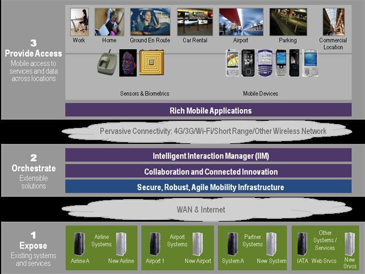This screenshot has height=274, width=365.
Task: Click the "Sensors & Biometrics" label
Action: pyautogui.click(x=145, y=94)
